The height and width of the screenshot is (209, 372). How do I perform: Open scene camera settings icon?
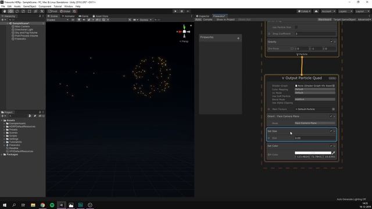[x=135, y=20]
